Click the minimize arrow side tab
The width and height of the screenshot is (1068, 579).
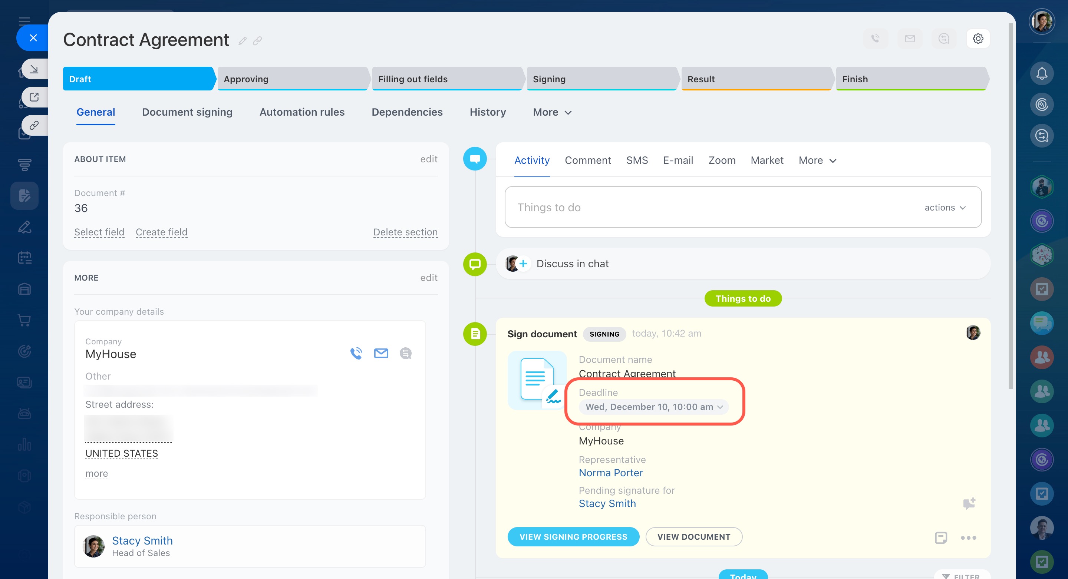(35, 69)
